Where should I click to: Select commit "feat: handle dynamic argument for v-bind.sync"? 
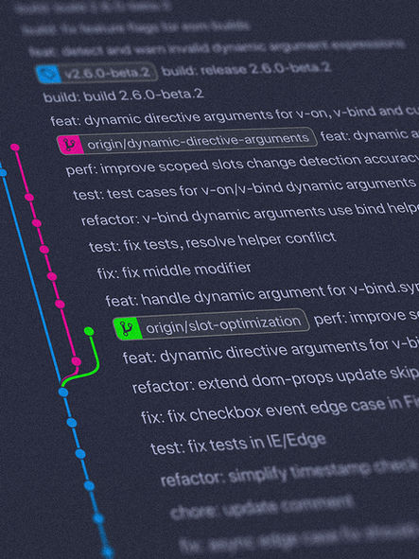coord(262,295)
